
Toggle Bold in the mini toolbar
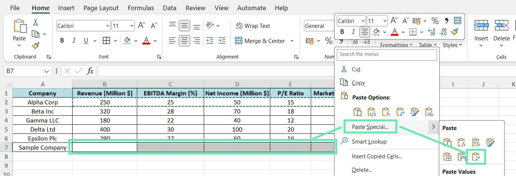[x=342, y=32]
